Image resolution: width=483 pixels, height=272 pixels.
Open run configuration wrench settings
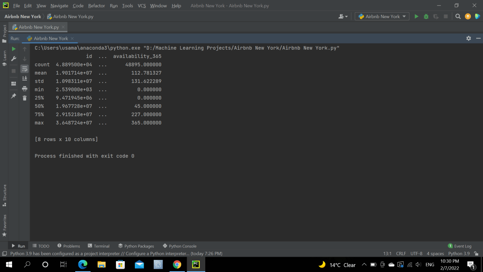pyautogui.click(x=13, y=59)
